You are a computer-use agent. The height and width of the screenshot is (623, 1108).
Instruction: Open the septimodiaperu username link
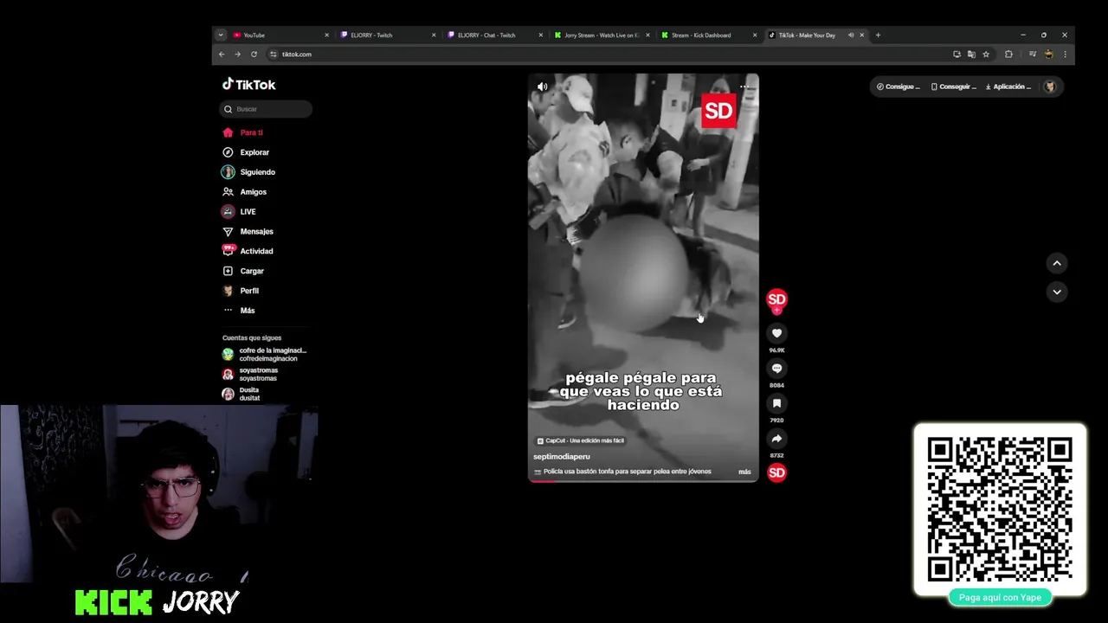(x=561, y=456)
